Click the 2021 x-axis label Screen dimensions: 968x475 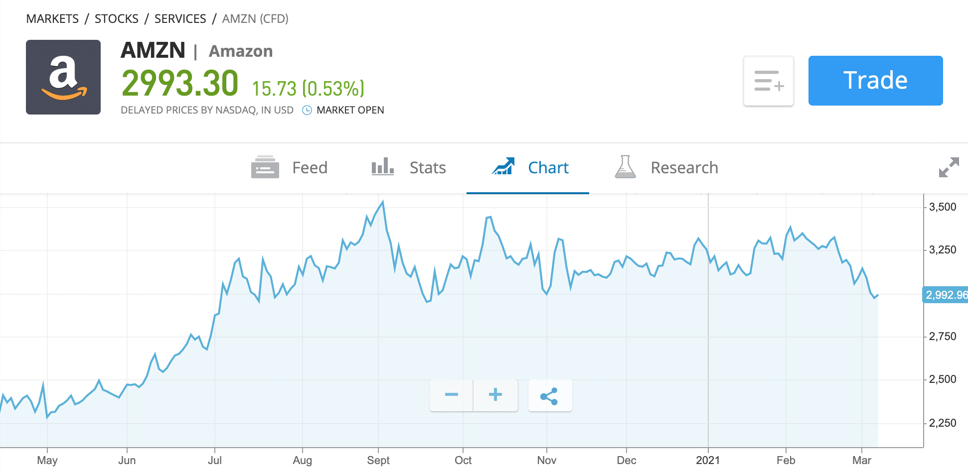coord(708,461)
